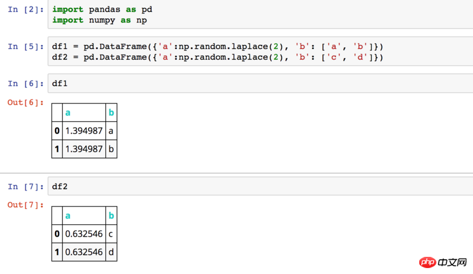
Task: Click row index 1 in df1 table
Action: [57, 149]
